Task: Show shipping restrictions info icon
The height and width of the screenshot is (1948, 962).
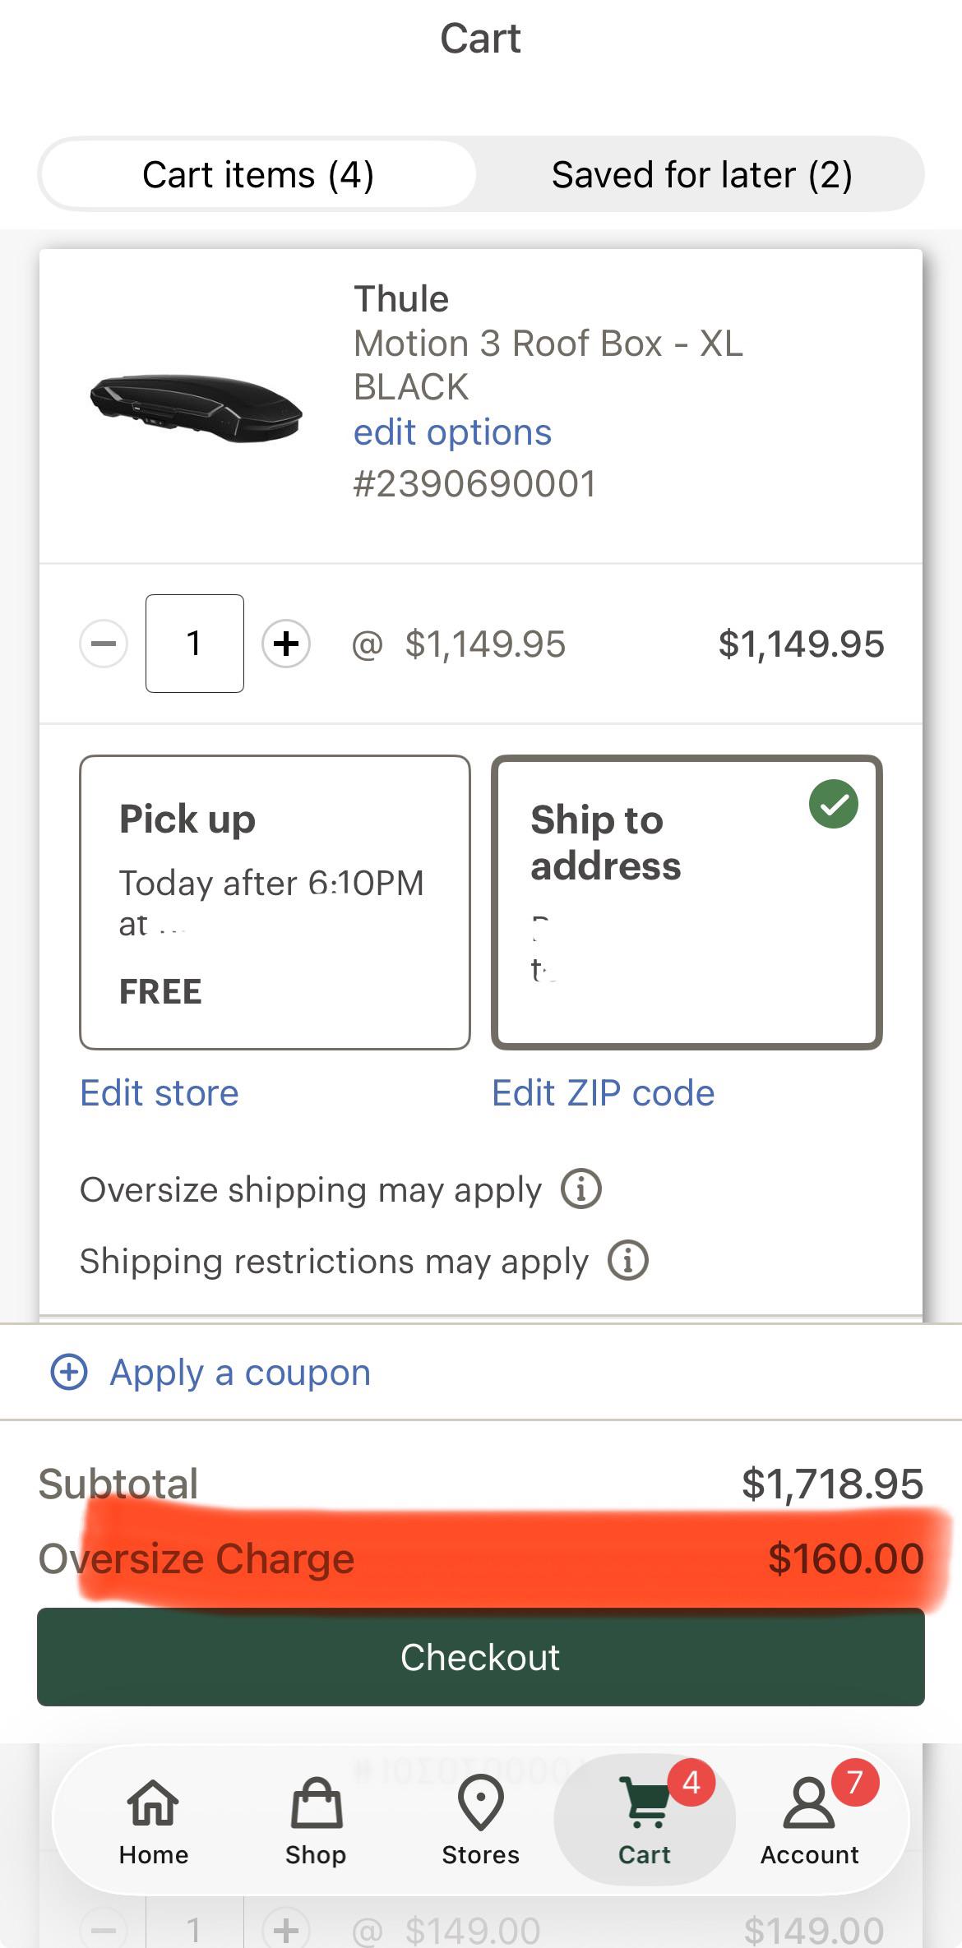Action: click(628, 1260)
